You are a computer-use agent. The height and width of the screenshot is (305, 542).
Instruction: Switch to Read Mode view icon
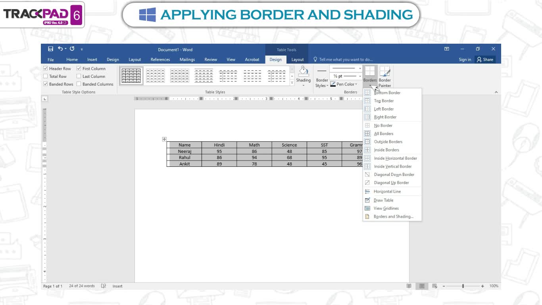point(409,286)
